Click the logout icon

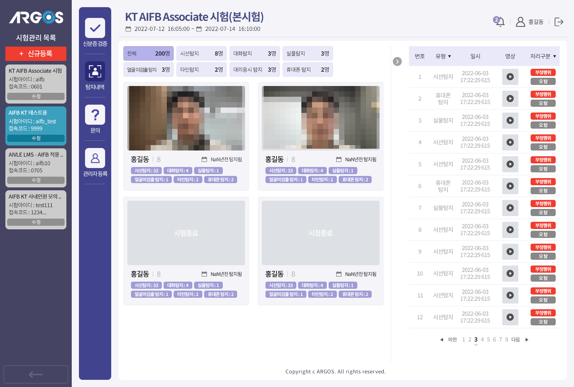[559, 22]
